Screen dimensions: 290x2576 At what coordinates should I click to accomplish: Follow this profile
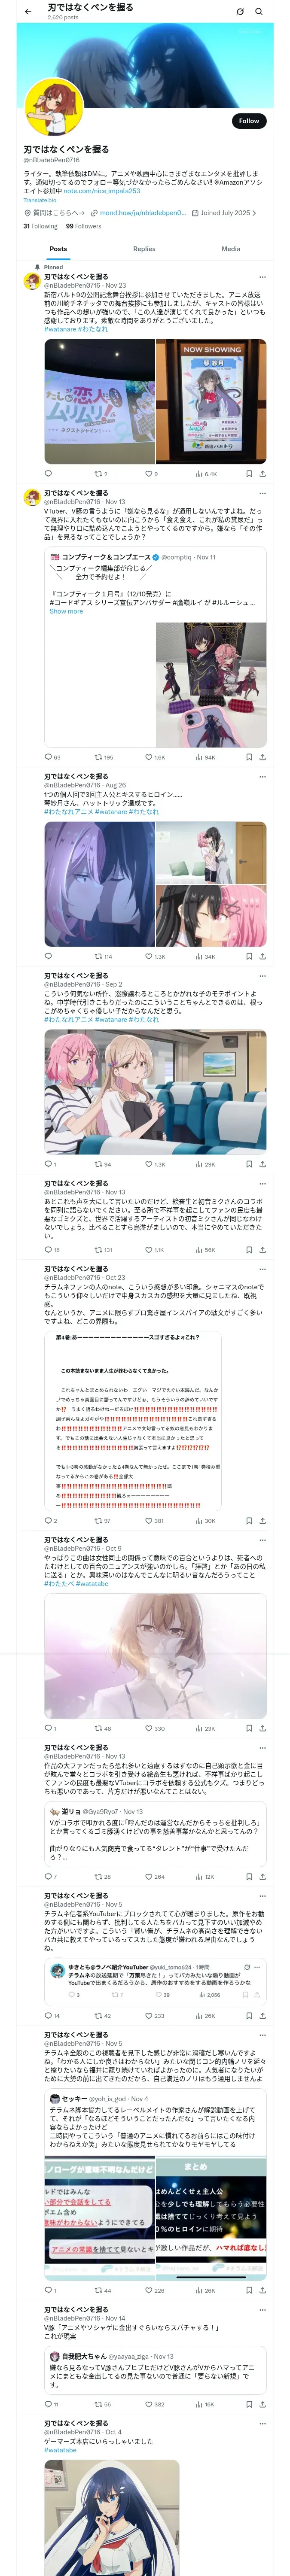pos(249,121)
